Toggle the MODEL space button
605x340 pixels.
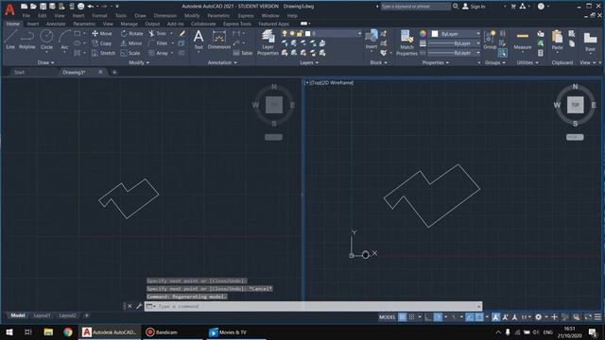point(387,317)
